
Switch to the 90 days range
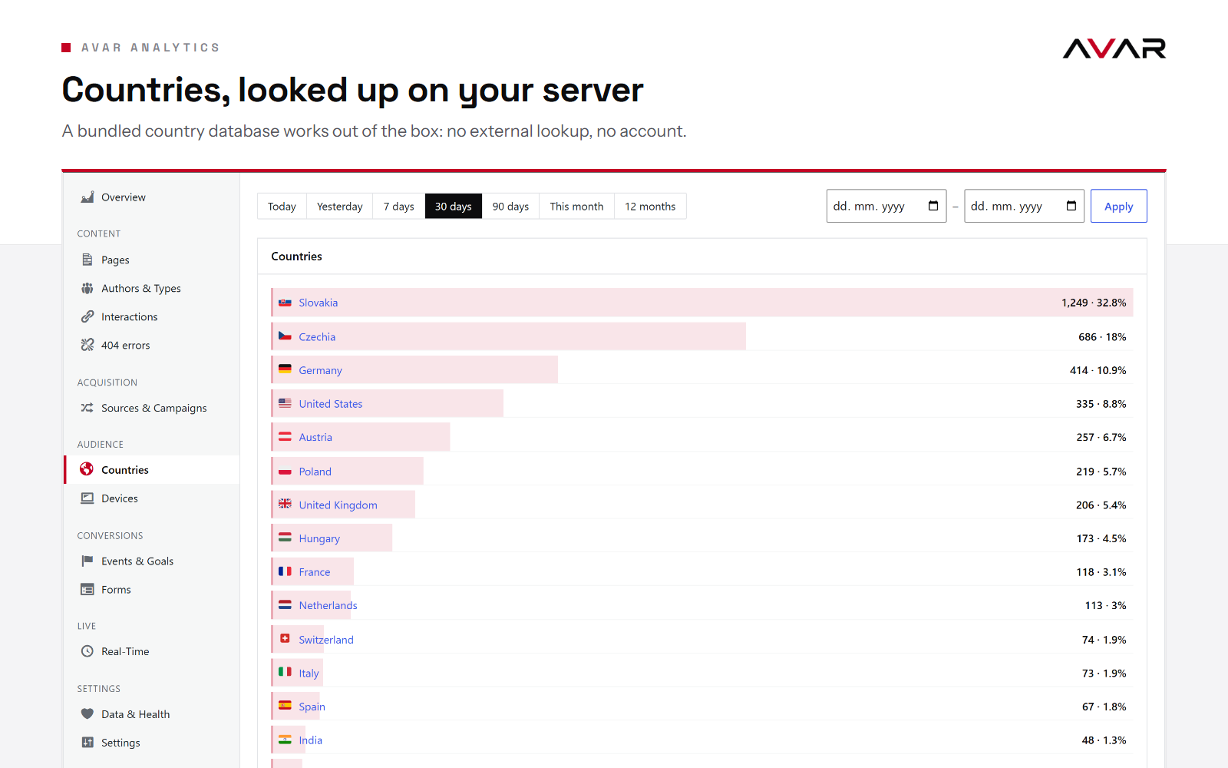(510, 206)
